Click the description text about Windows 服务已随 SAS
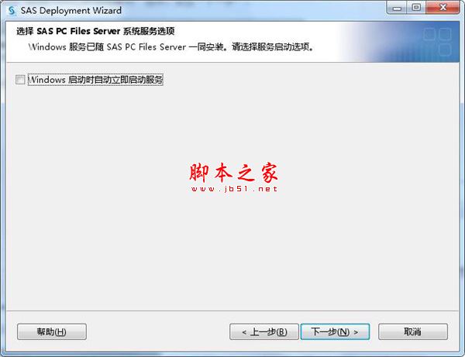Screen dimensions: 465x357 click(x=170, y=46)
